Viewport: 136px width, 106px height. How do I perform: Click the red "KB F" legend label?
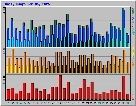click(133, 97)
